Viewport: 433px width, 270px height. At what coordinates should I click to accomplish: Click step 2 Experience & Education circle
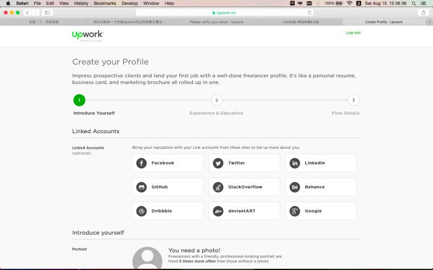[x=216, y=100]
